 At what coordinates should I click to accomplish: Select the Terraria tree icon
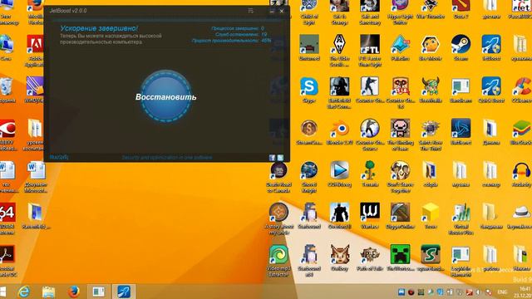point(370,174)
